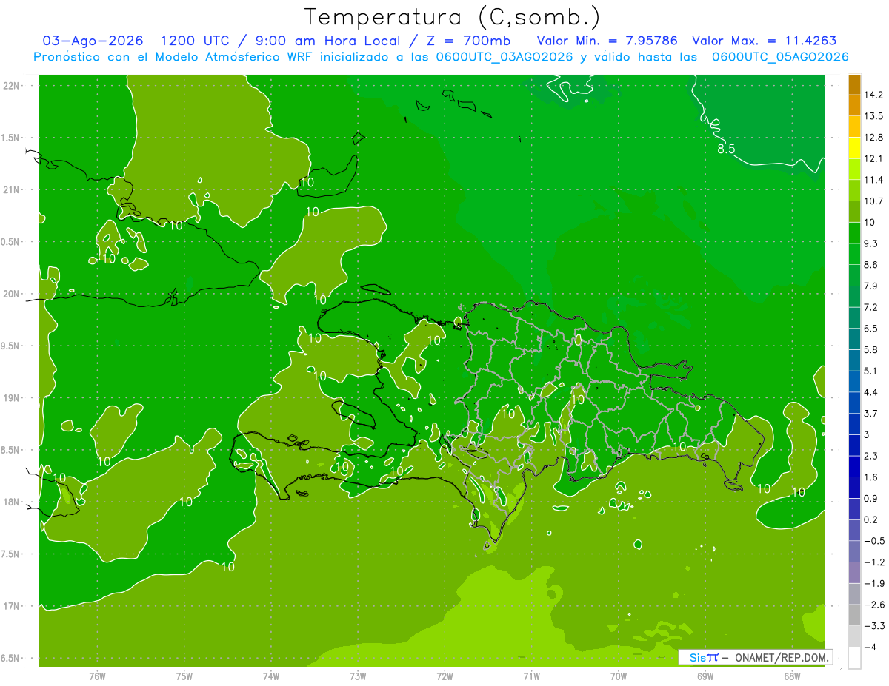889x686 pixels.
Task: Select the 'Z = 700mb' level text
Action: [467, 41]
